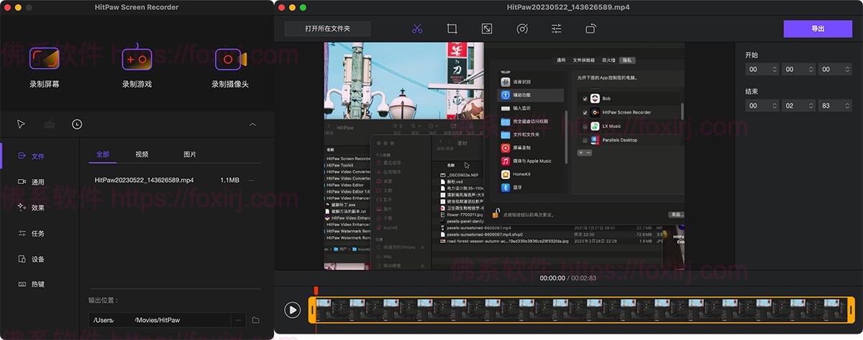The height and width of the screenshot is (340, 863).
Task: Choose the Record Game (录制游戏) mode
Action: coord(137,66)
